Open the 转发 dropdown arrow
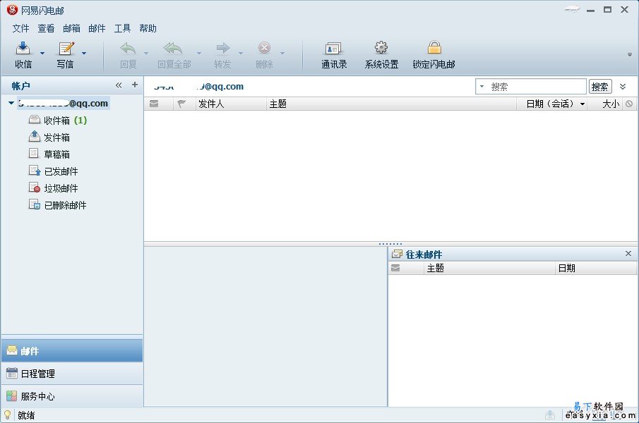This screenshot has height=423, width=639. [241, 54]
